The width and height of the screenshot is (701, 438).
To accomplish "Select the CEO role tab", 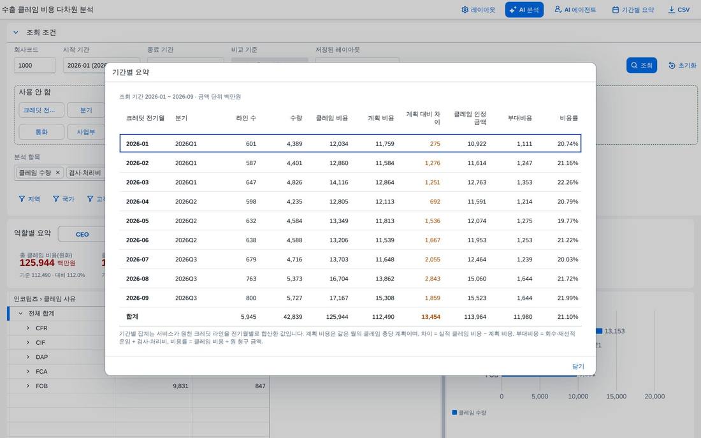I will 82,234.
